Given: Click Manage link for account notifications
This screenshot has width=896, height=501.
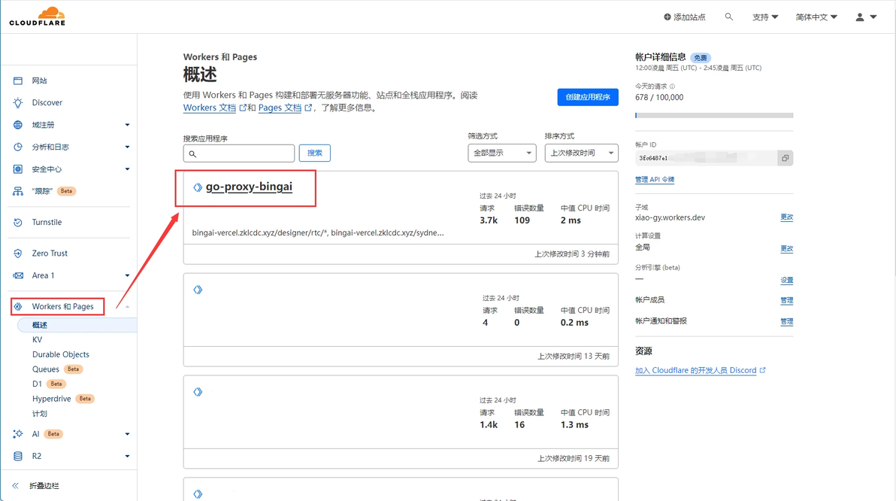Looking at the screenshot, I should pos(787,321).
